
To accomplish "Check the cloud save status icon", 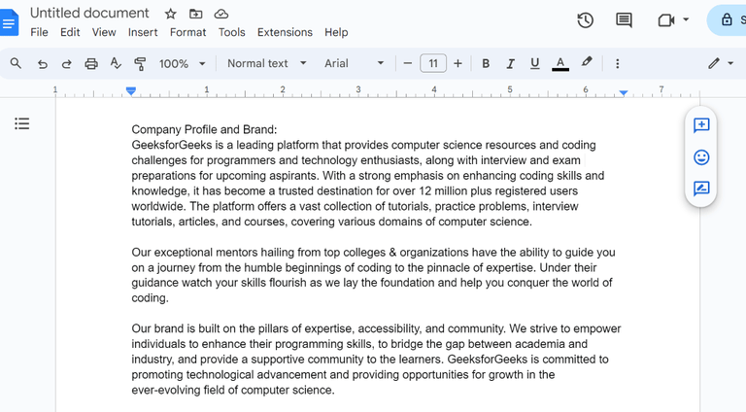I will [221, 14].
